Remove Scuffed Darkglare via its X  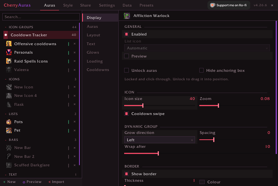pyautogui.click(x=75, y=165)
